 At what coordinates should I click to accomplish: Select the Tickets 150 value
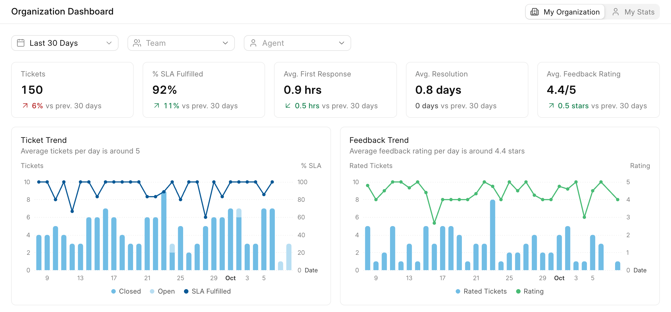coord(32,90)
